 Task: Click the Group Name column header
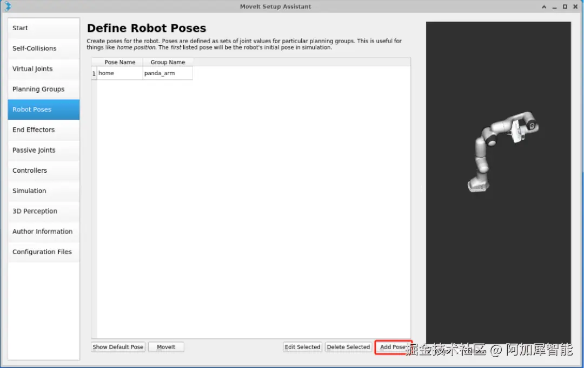point(168,63)
